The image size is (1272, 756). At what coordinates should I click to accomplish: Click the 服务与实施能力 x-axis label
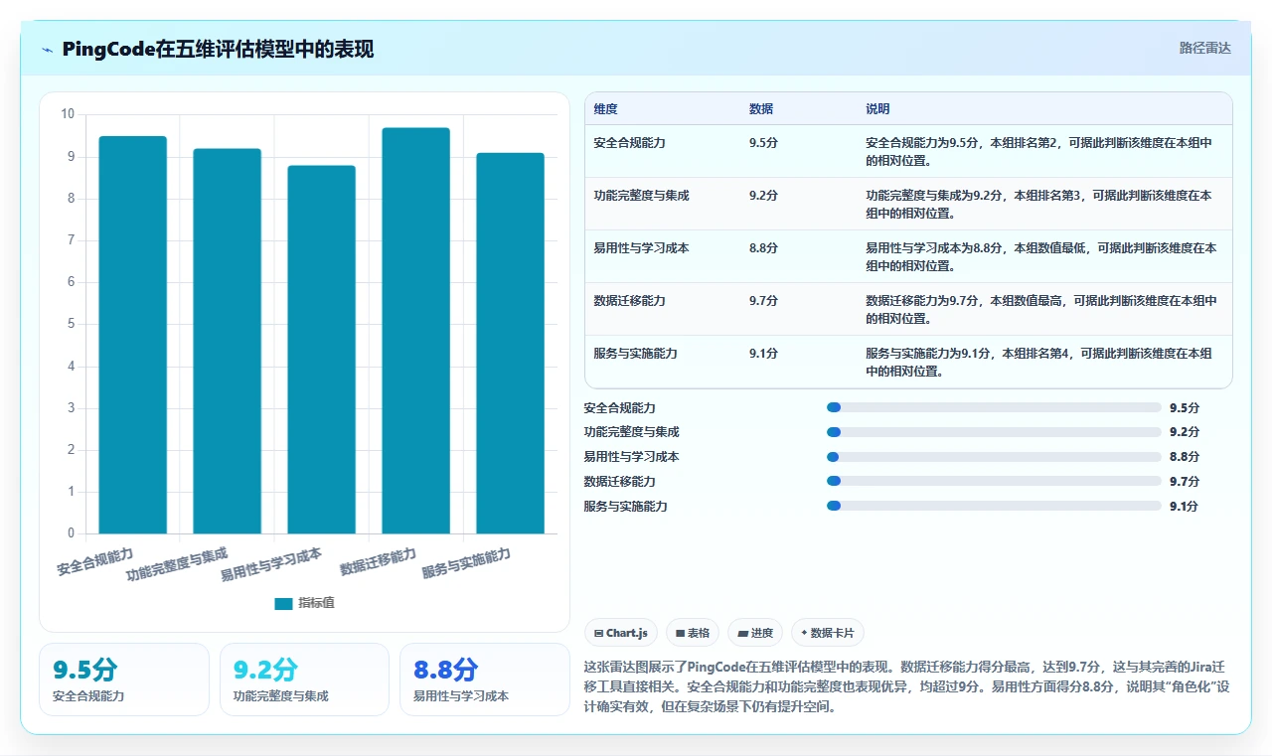tap(466, 563)
